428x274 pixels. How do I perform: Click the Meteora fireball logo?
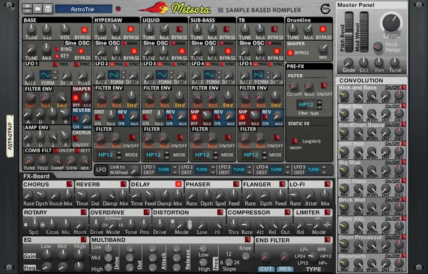coord(154,8)
